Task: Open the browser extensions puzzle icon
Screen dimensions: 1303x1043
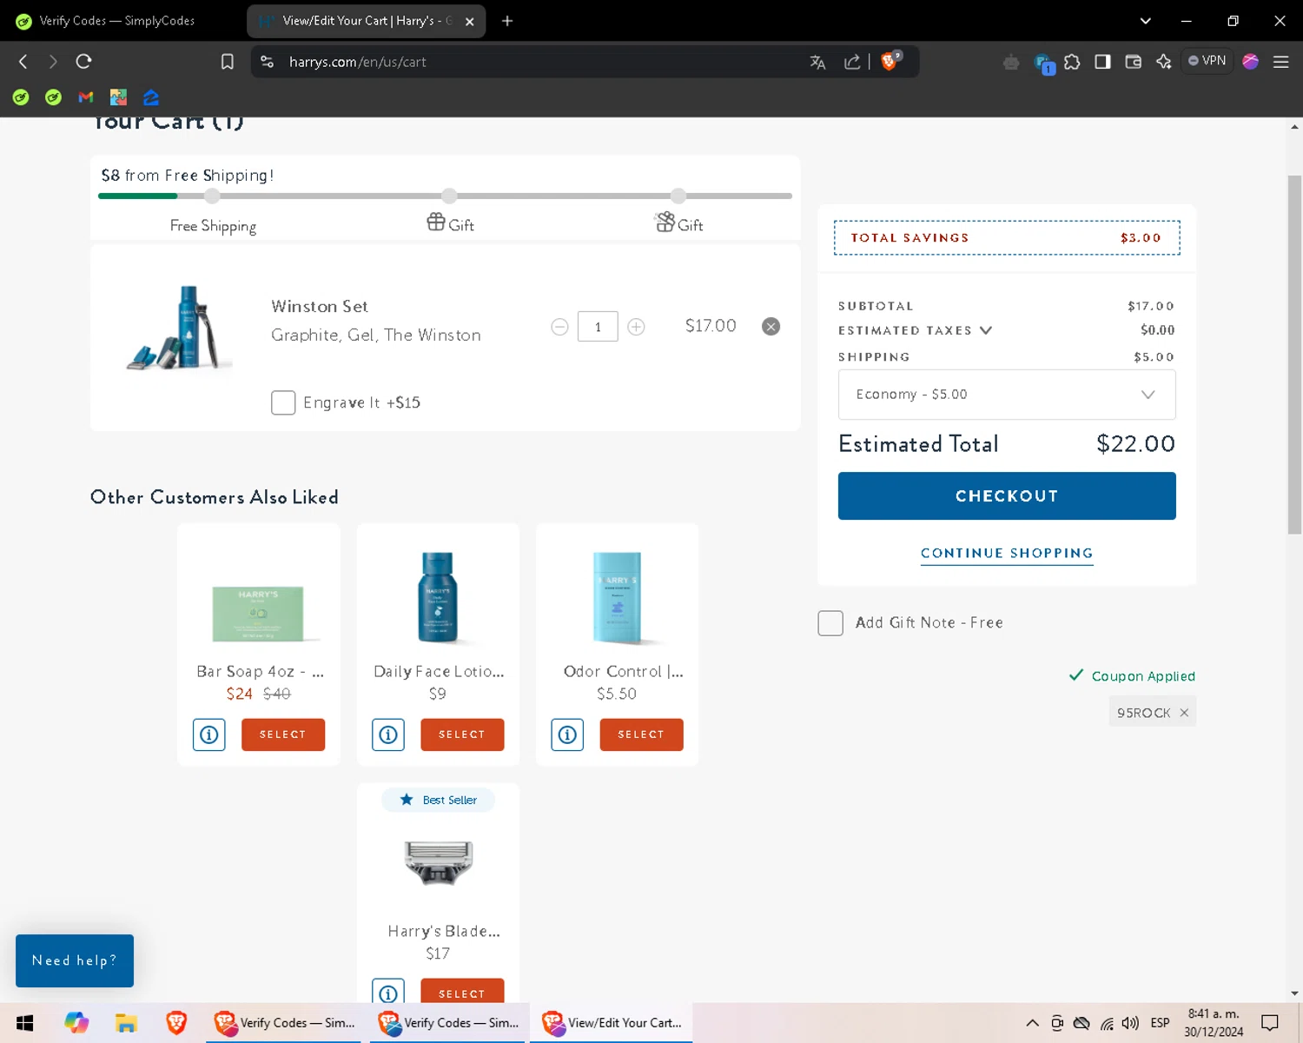Action: click(1072, 62)
